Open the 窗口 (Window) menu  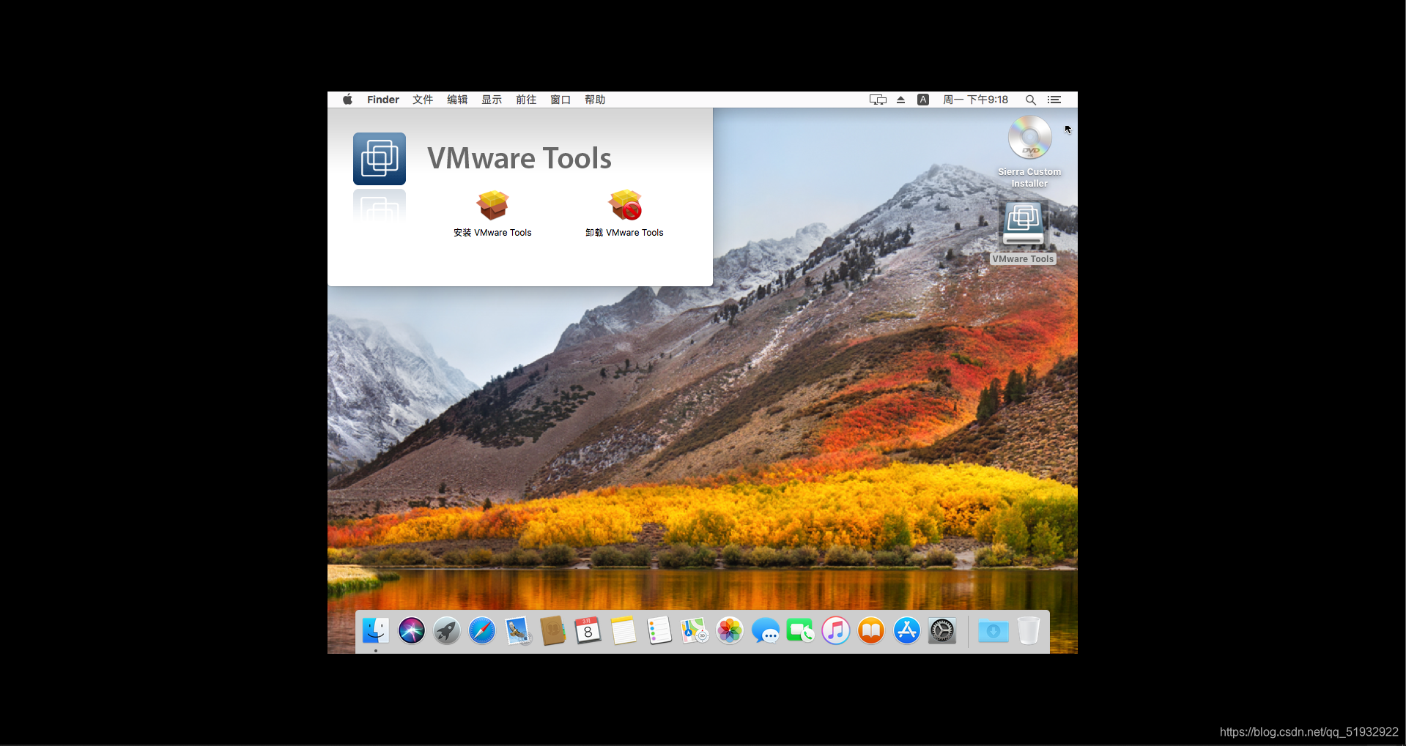[560, 100]
